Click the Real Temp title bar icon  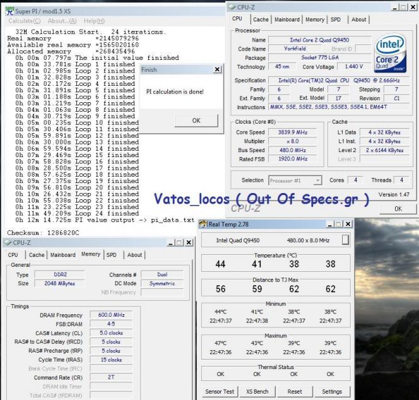click(204, 223)
